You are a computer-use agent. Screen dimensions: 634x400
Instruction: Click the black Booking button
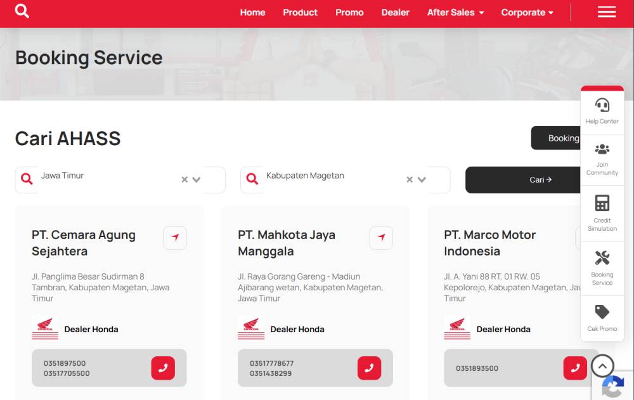coord(556,138)
